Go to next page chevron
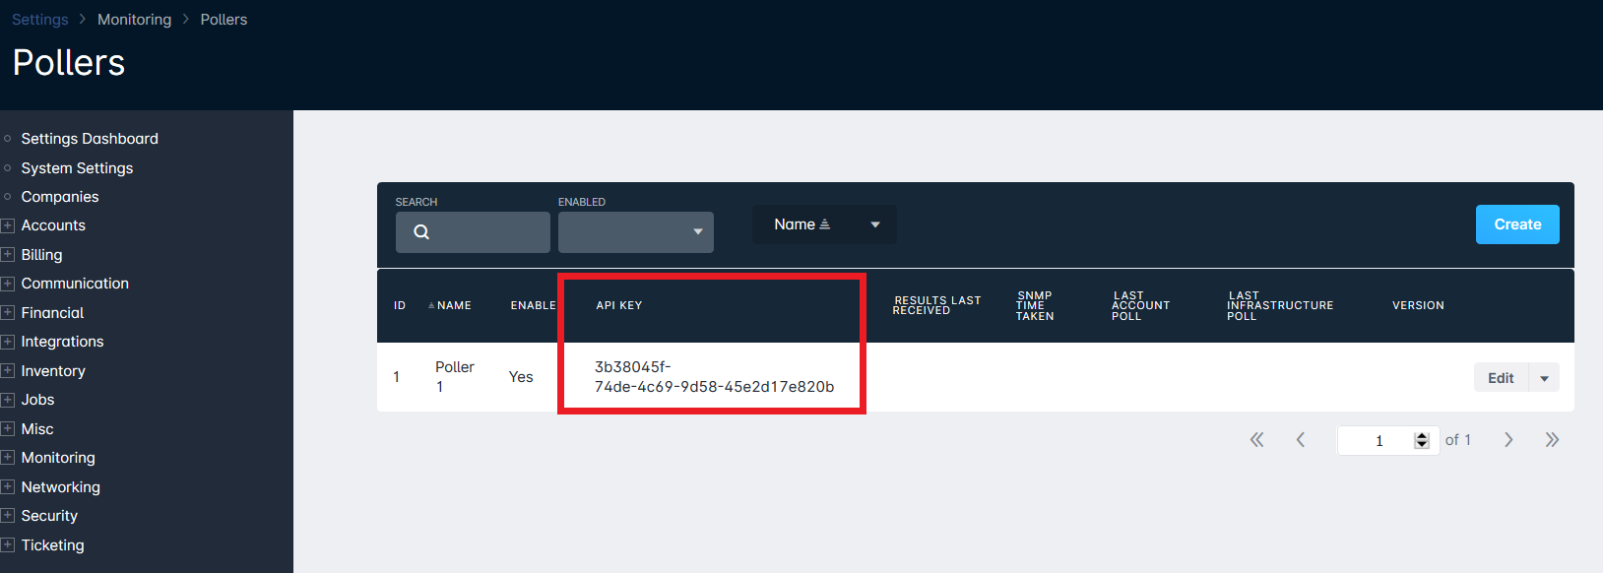Screen dimensions: 1603x573 [1508, 440]
